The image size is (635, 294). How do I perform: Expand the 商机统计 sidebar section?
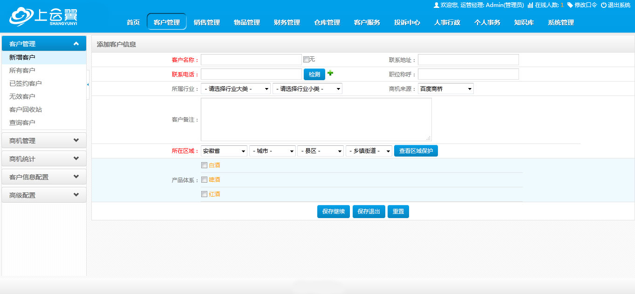point(44,159)
